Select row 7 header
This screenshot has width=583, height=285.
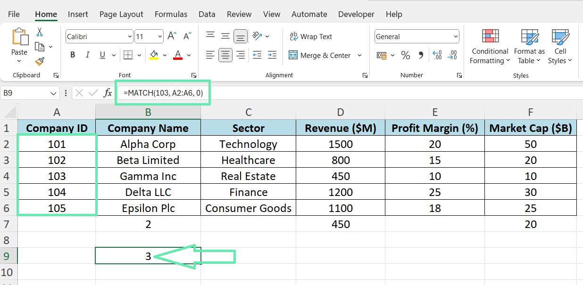pos(8,224)
